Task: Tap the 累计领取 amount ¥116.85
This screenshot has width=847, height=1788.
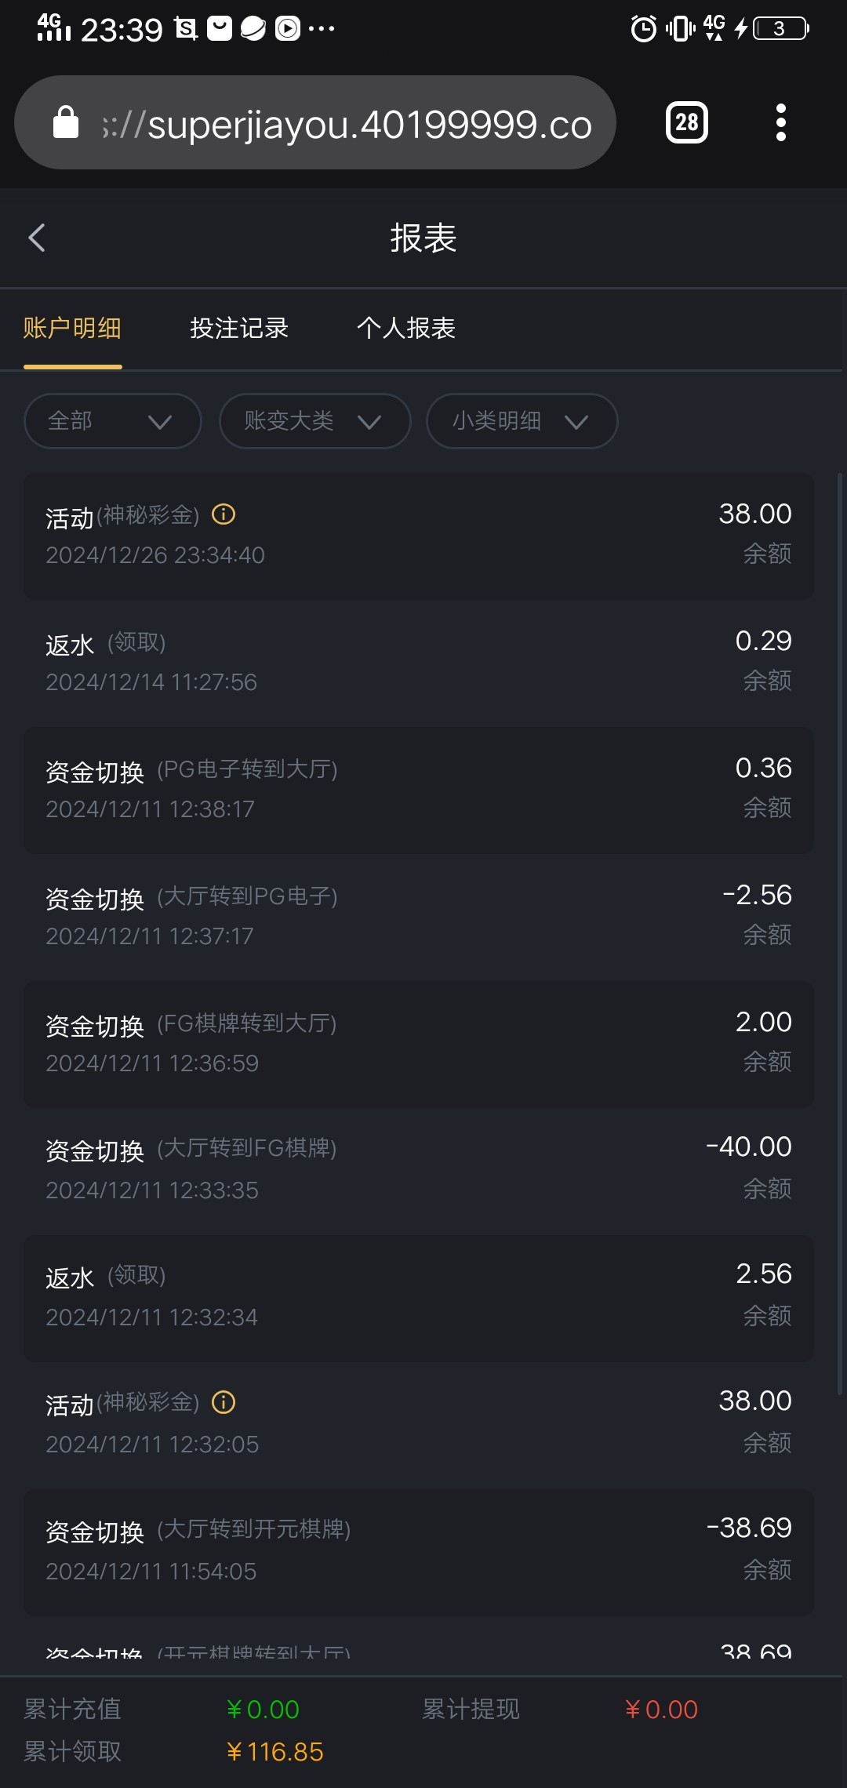Action: tap(275, 1752)
